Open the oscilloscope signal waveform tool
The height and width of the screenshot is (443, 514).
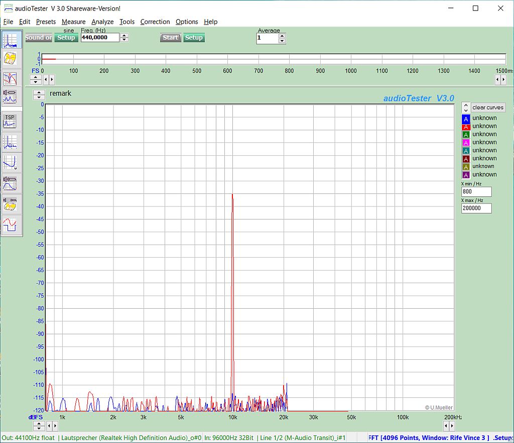coord(10,225)
